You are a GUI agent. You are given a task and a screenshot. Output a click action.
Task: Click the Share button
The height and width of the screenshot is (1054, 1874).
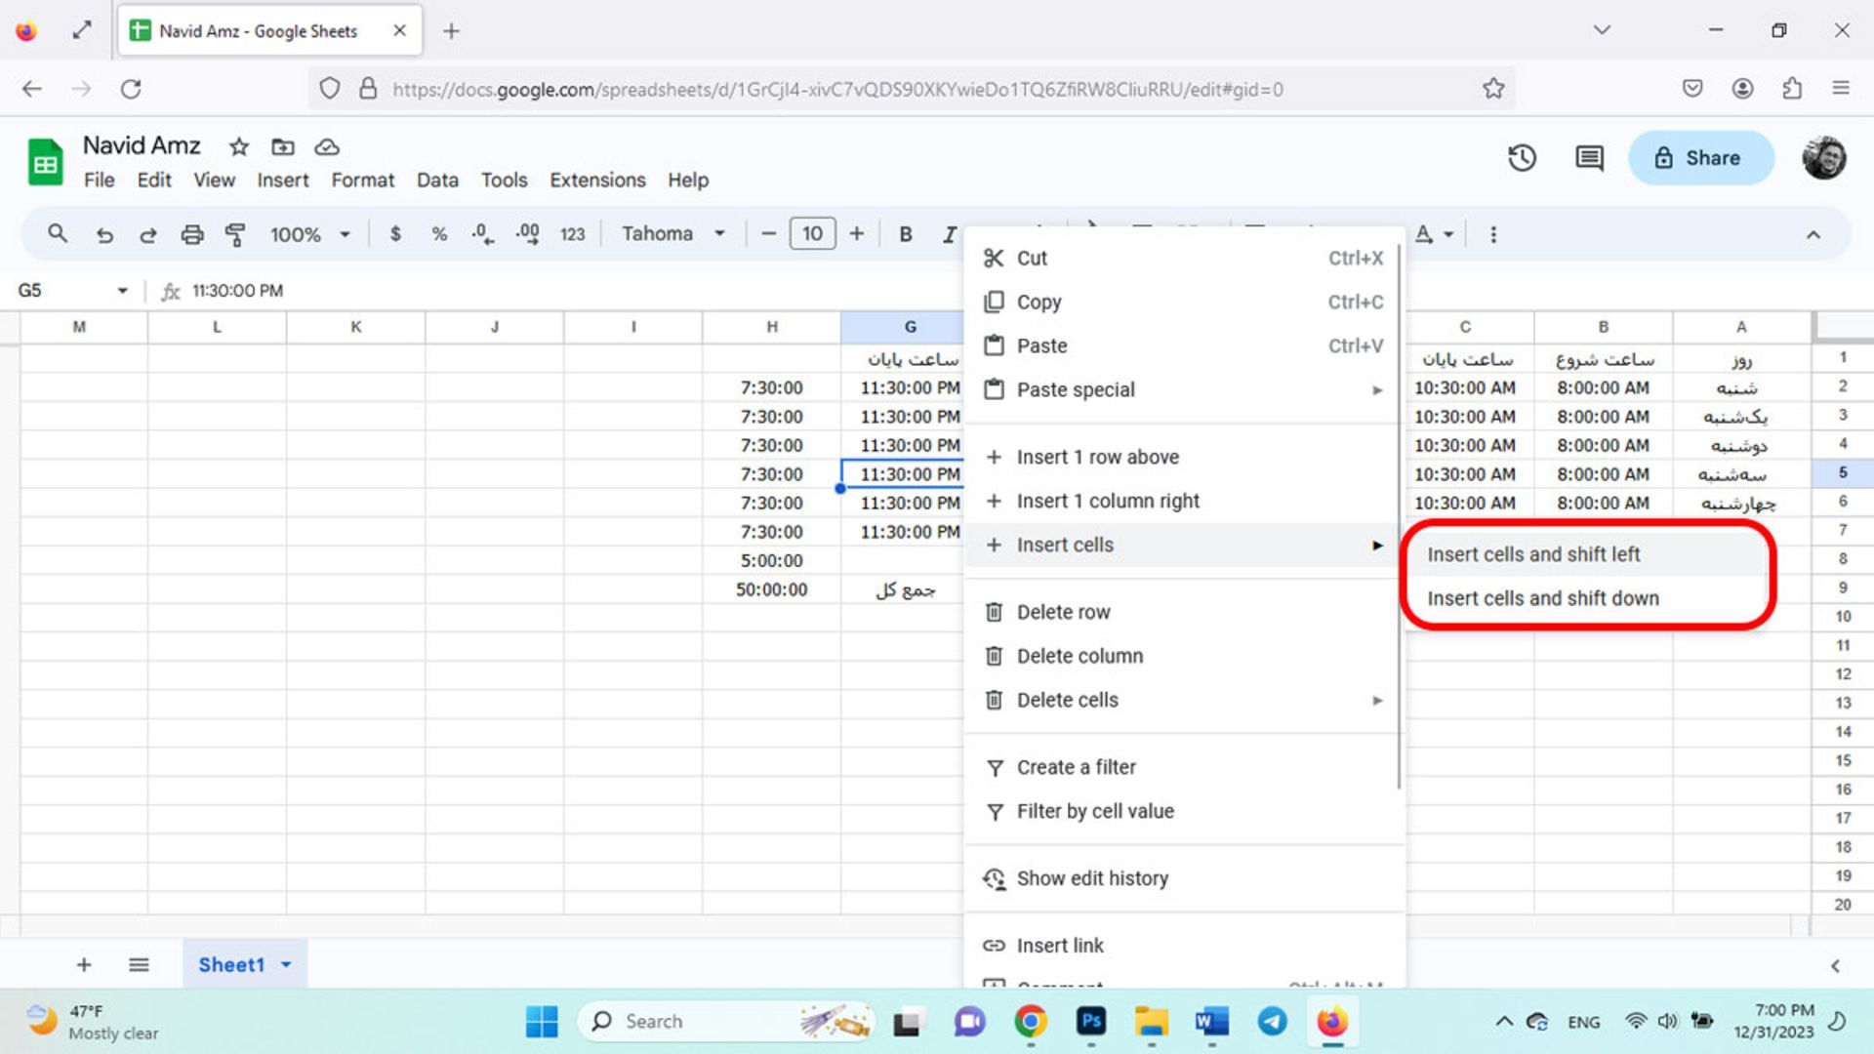(1699, 157)
